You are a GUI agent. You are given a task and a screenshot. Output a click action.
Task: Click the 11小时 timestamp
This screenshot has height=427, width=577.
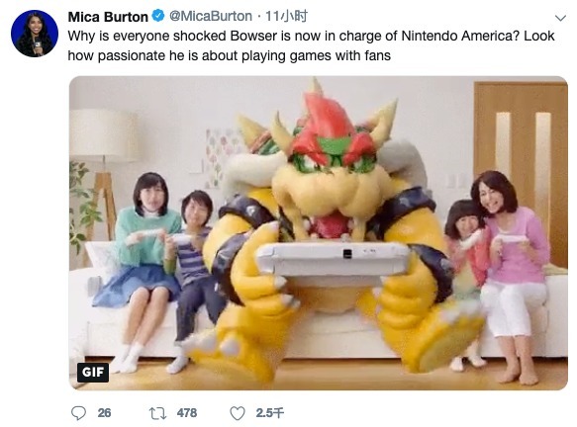click(286, 16)
